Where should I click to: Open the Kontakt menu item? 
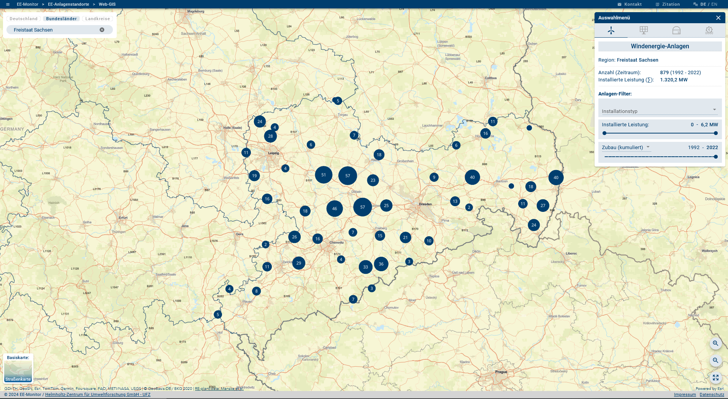[x=629, y=4]
